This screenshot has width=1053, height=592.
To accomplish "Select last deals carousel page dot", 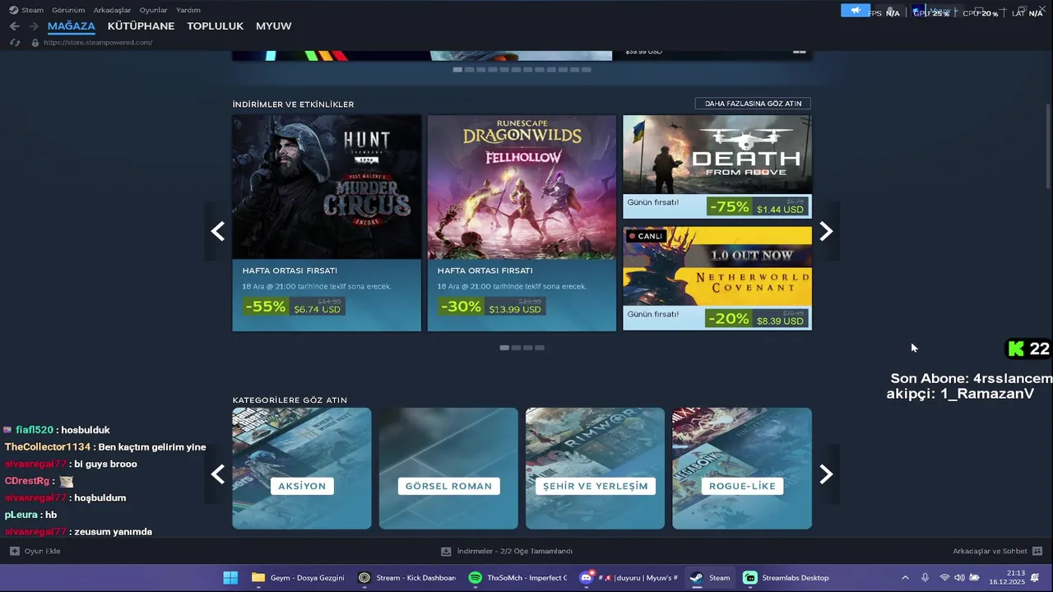I will pyautogui.click(x=540, y=348).
